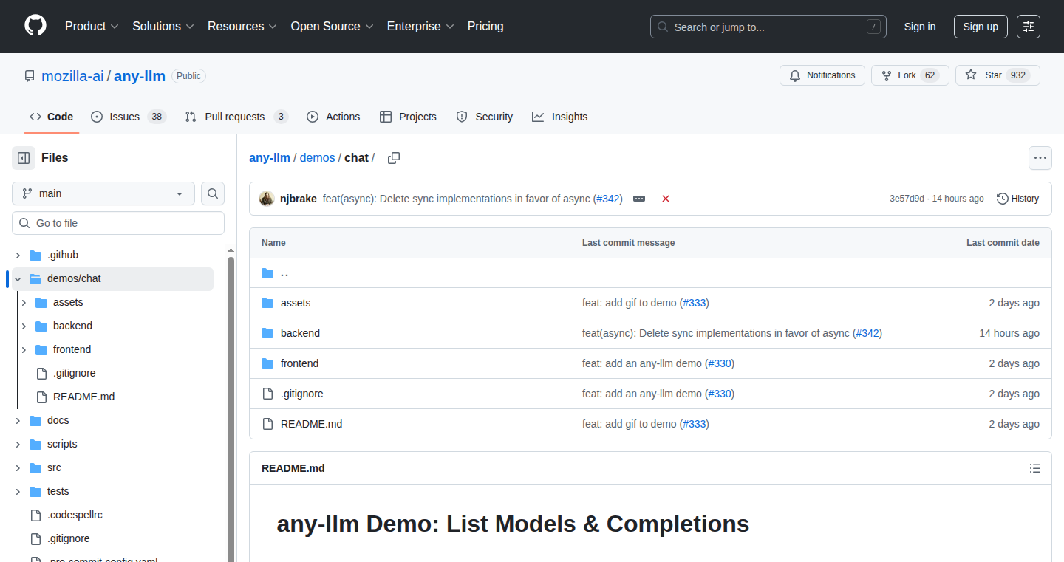Open the Actions tab

pyautogui.click(x=333, y=117)
